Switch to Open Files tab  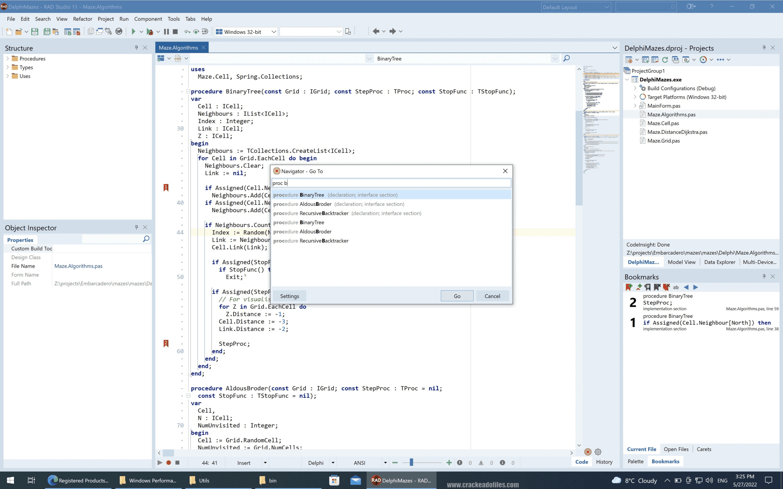(676, 449)
